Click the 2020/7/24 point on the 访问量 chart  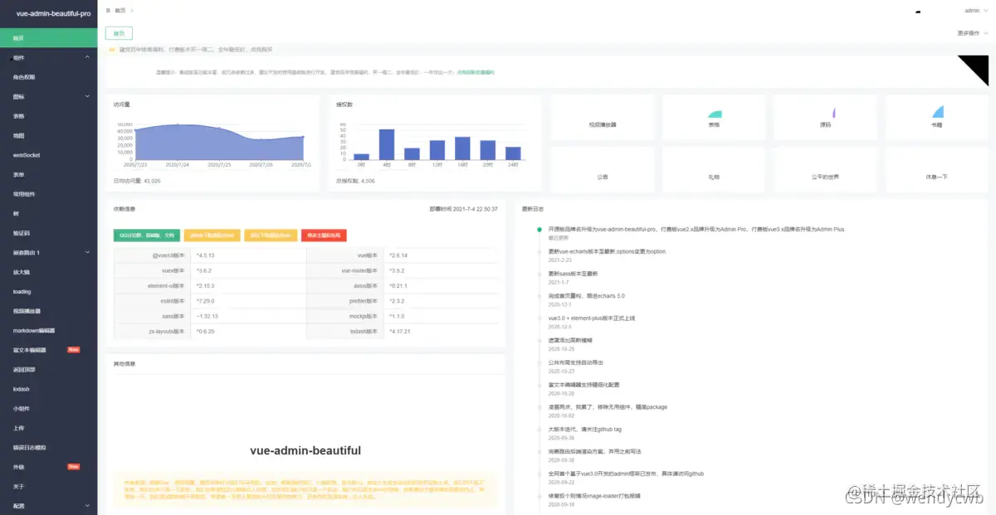(x=177, y=124)
